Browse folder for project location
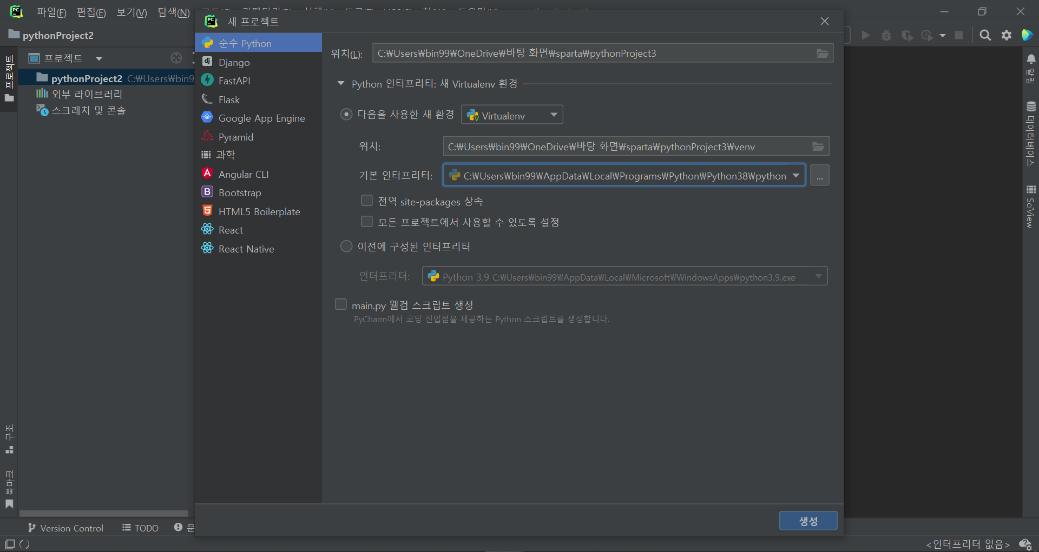Image resolution: width=1039 pixels, height=552 pixels. (x=822, y=53)
